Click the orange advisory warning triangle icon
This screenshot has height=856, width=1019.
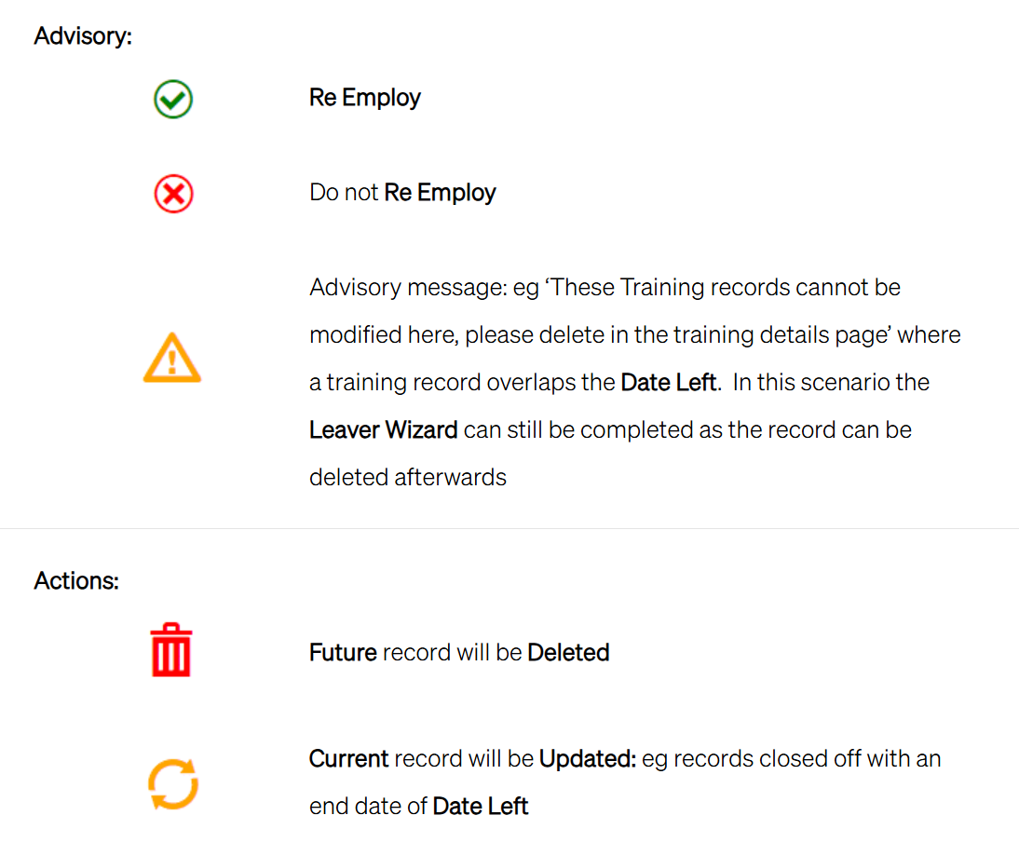pos(172,358)
